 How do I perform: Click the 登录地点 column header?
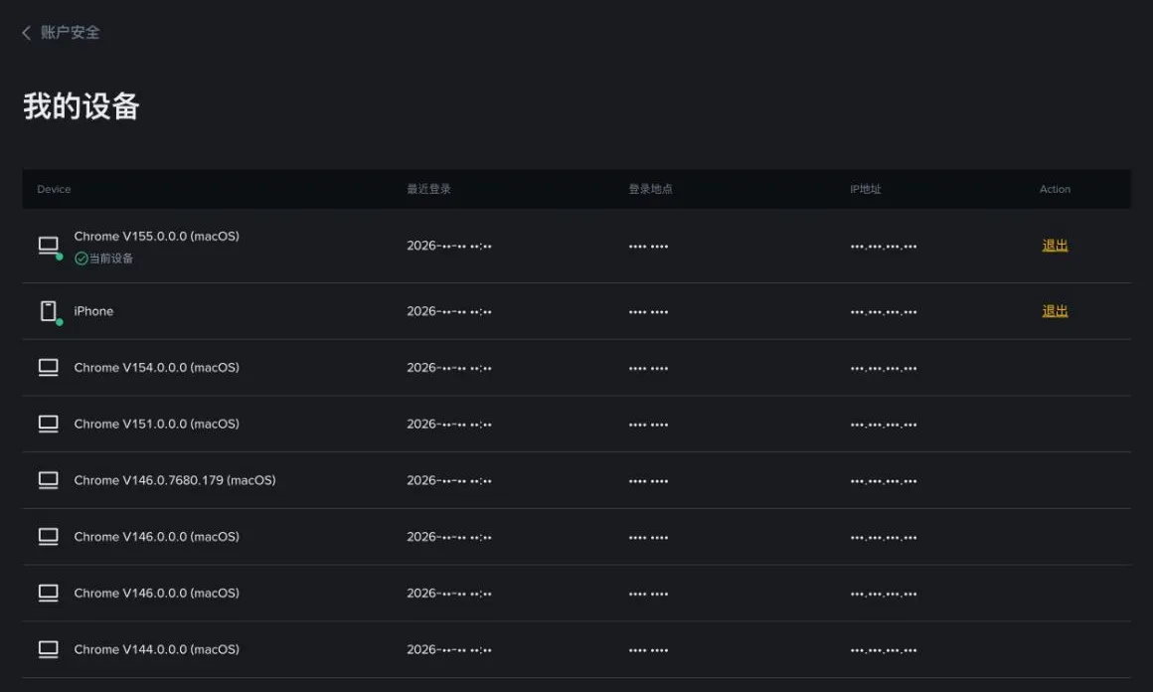pos(650,189)
